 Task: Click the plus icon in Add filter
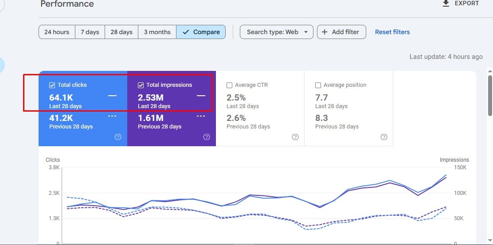[x=325, y=32]
